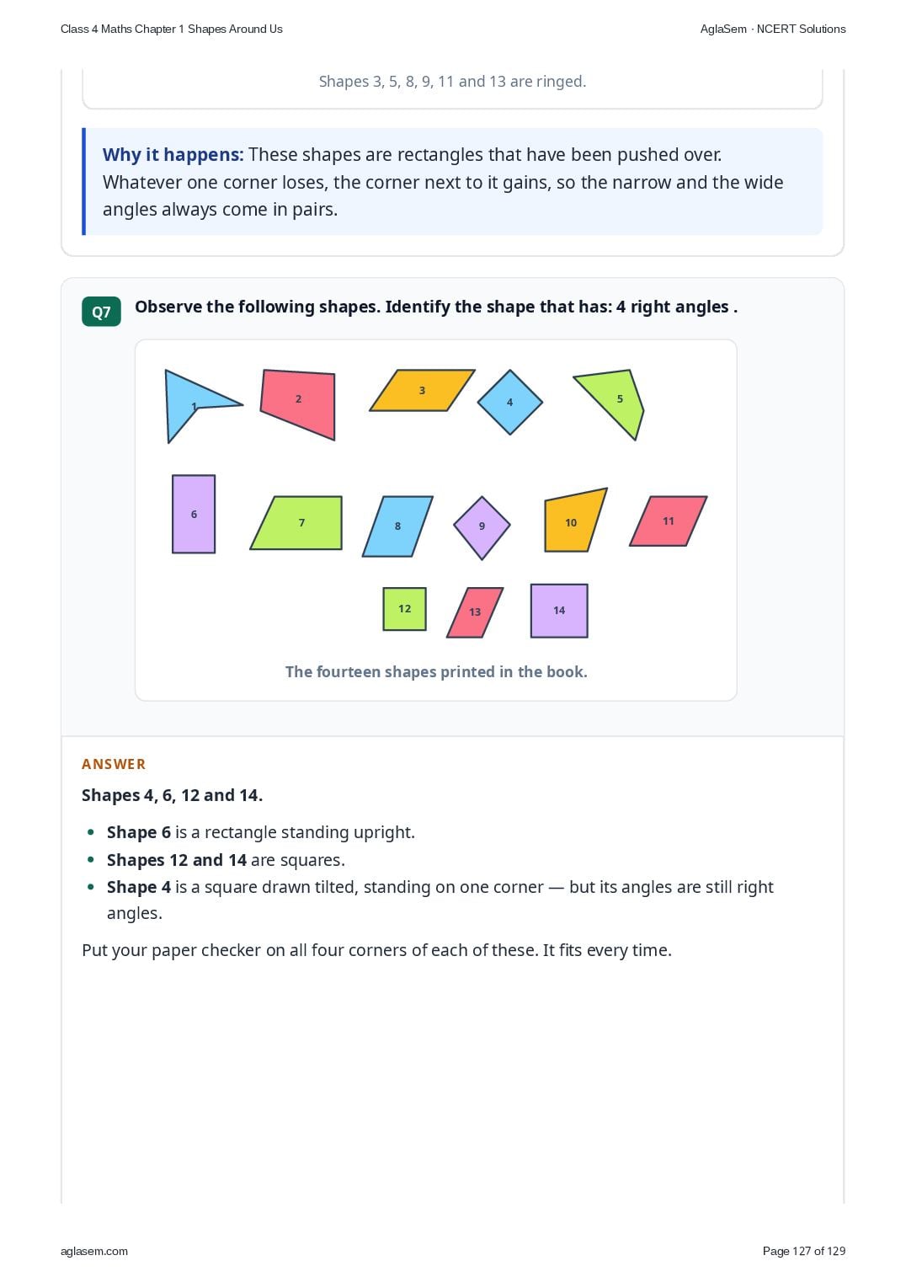This screenshot has height=1282, width=906.
Task: Click blue tilted square shape 4
Action: [510, 402]
